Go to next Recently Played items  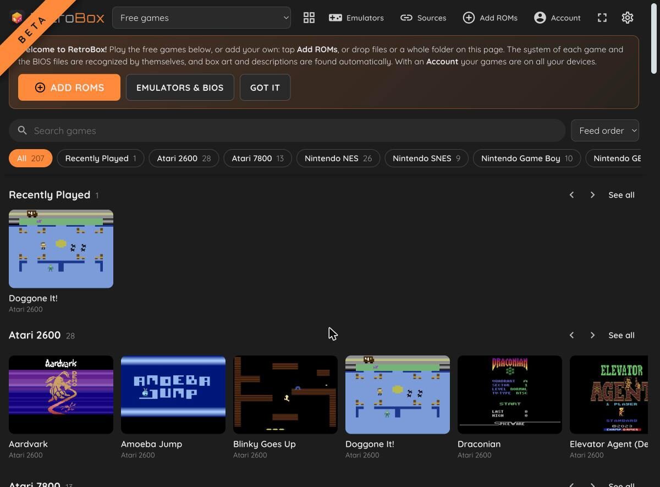tap(592, 195)
